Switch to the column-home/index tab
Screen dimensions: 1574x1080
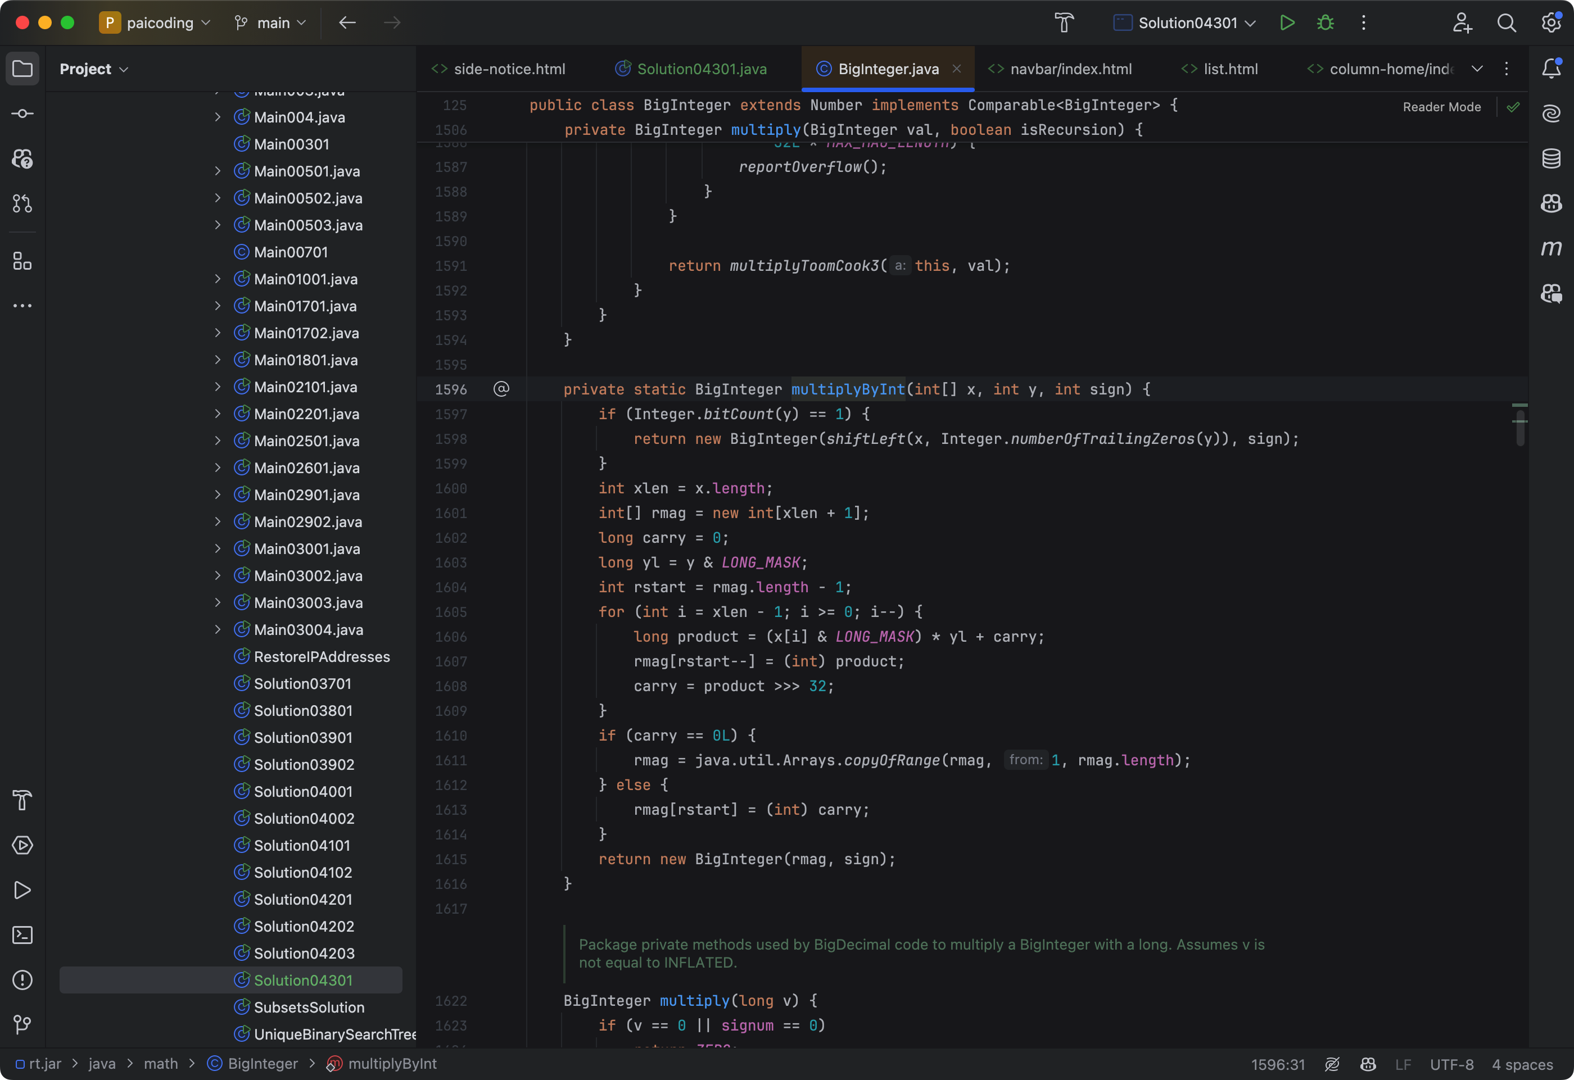[1381, 69]
